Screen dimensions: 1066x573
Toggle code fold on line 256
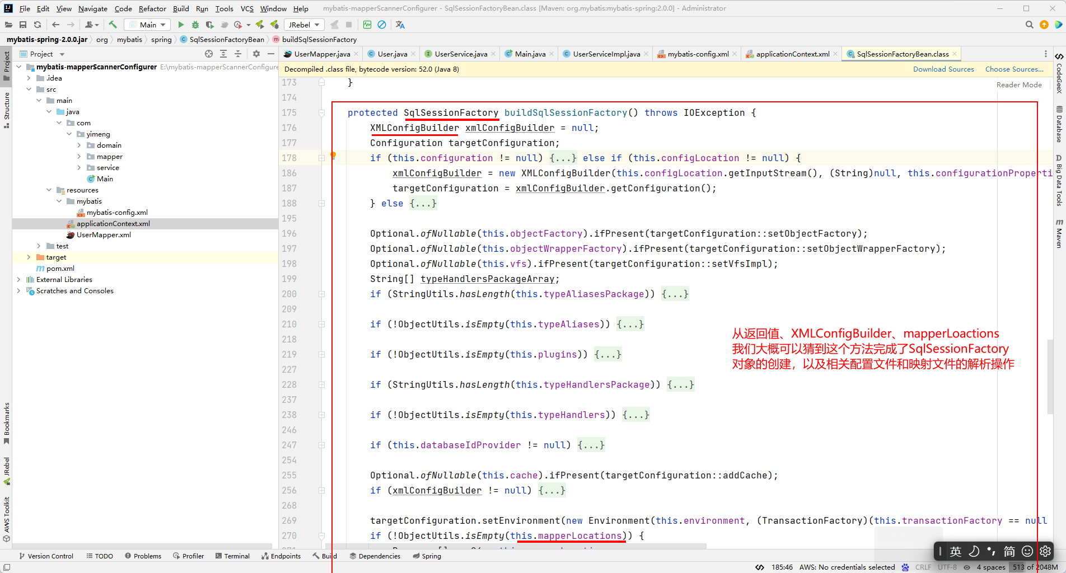[321, 490]
